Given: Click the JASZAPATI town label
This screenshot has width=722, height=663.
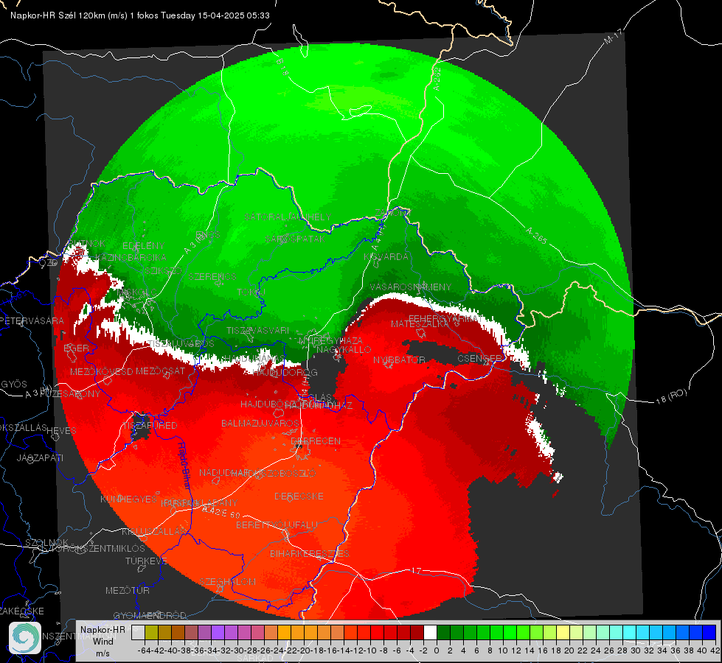Looking at the screenshot, I should pos(40,458).
